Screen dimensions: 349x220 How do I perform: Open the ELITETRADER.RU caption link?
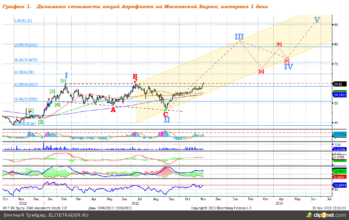[x=68, y=215]
